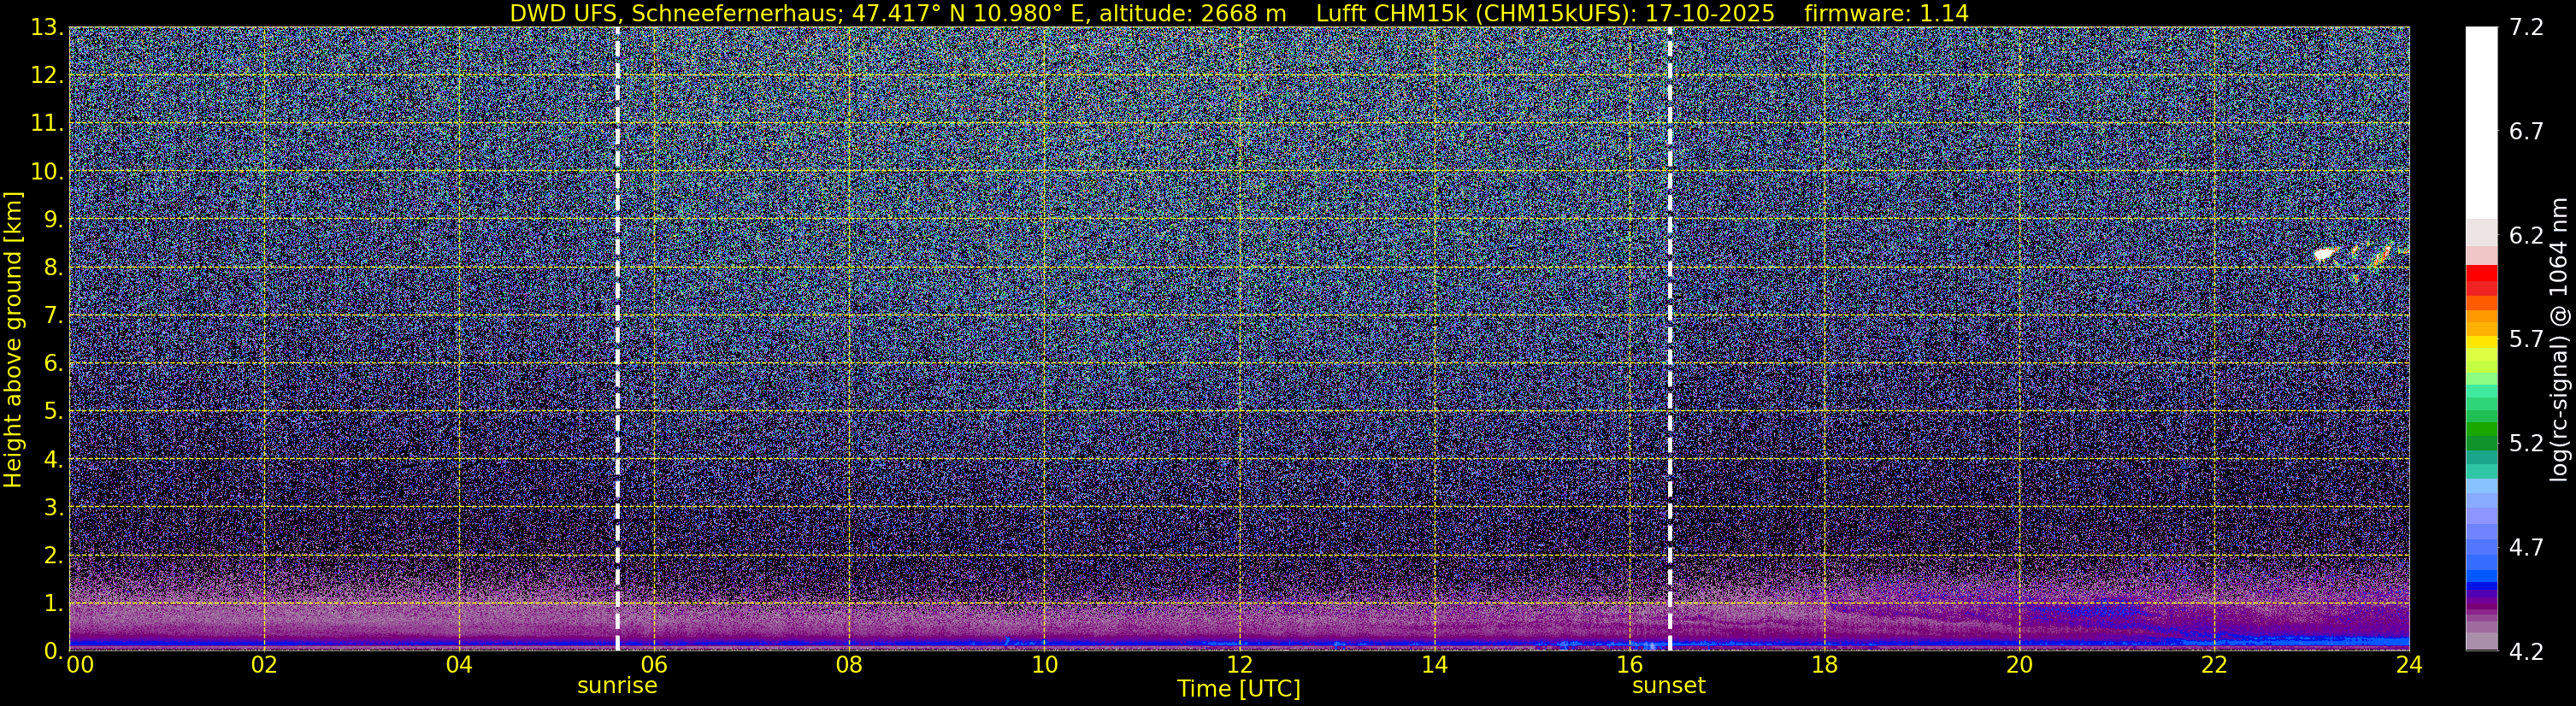Click the time axis tick '12'

[x=1239, y=665]
